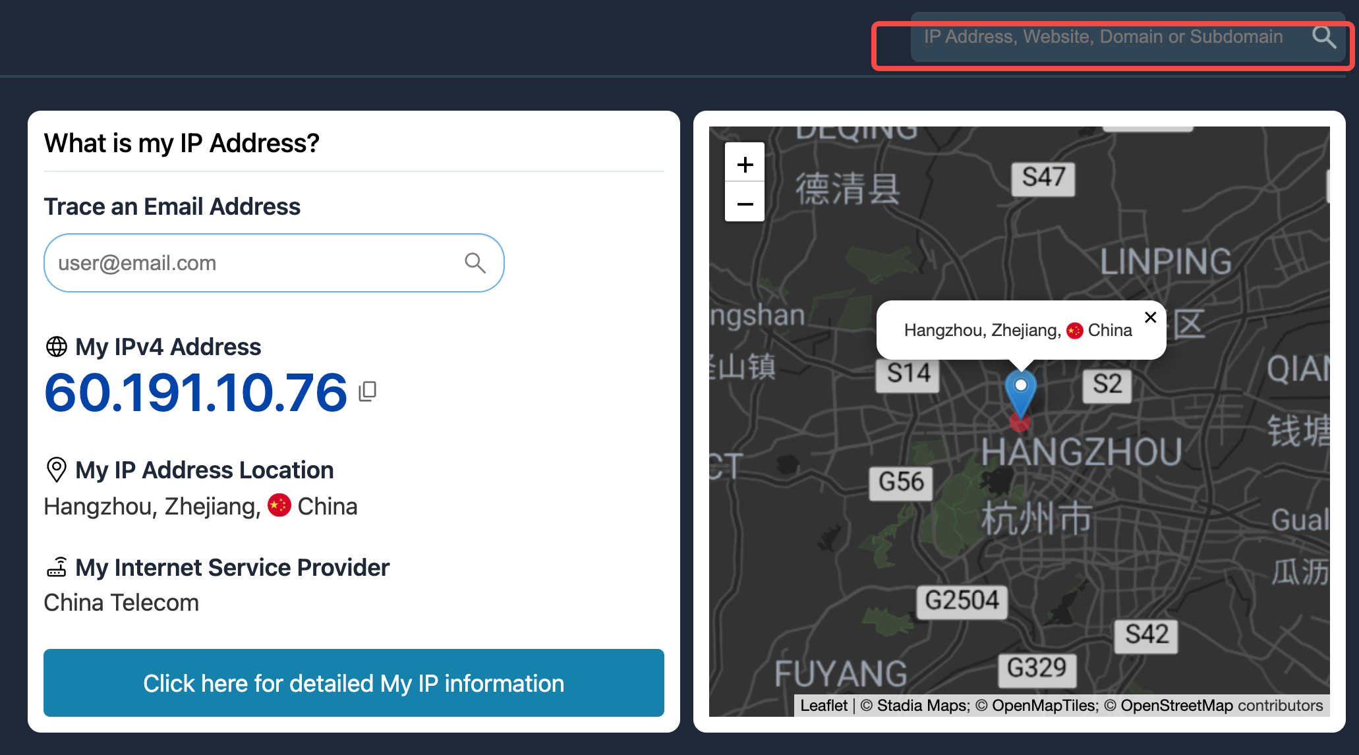
Task: Focus the user@email.com input field
Action: [250, 263]
